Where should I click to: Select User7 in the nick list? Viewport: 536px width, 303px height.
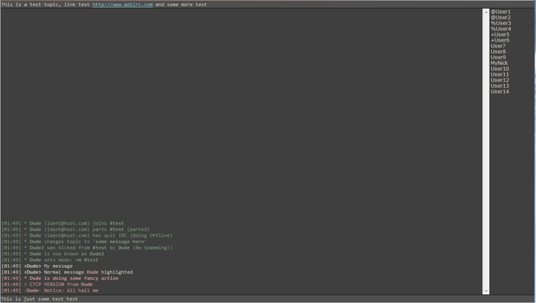(498, 46)
